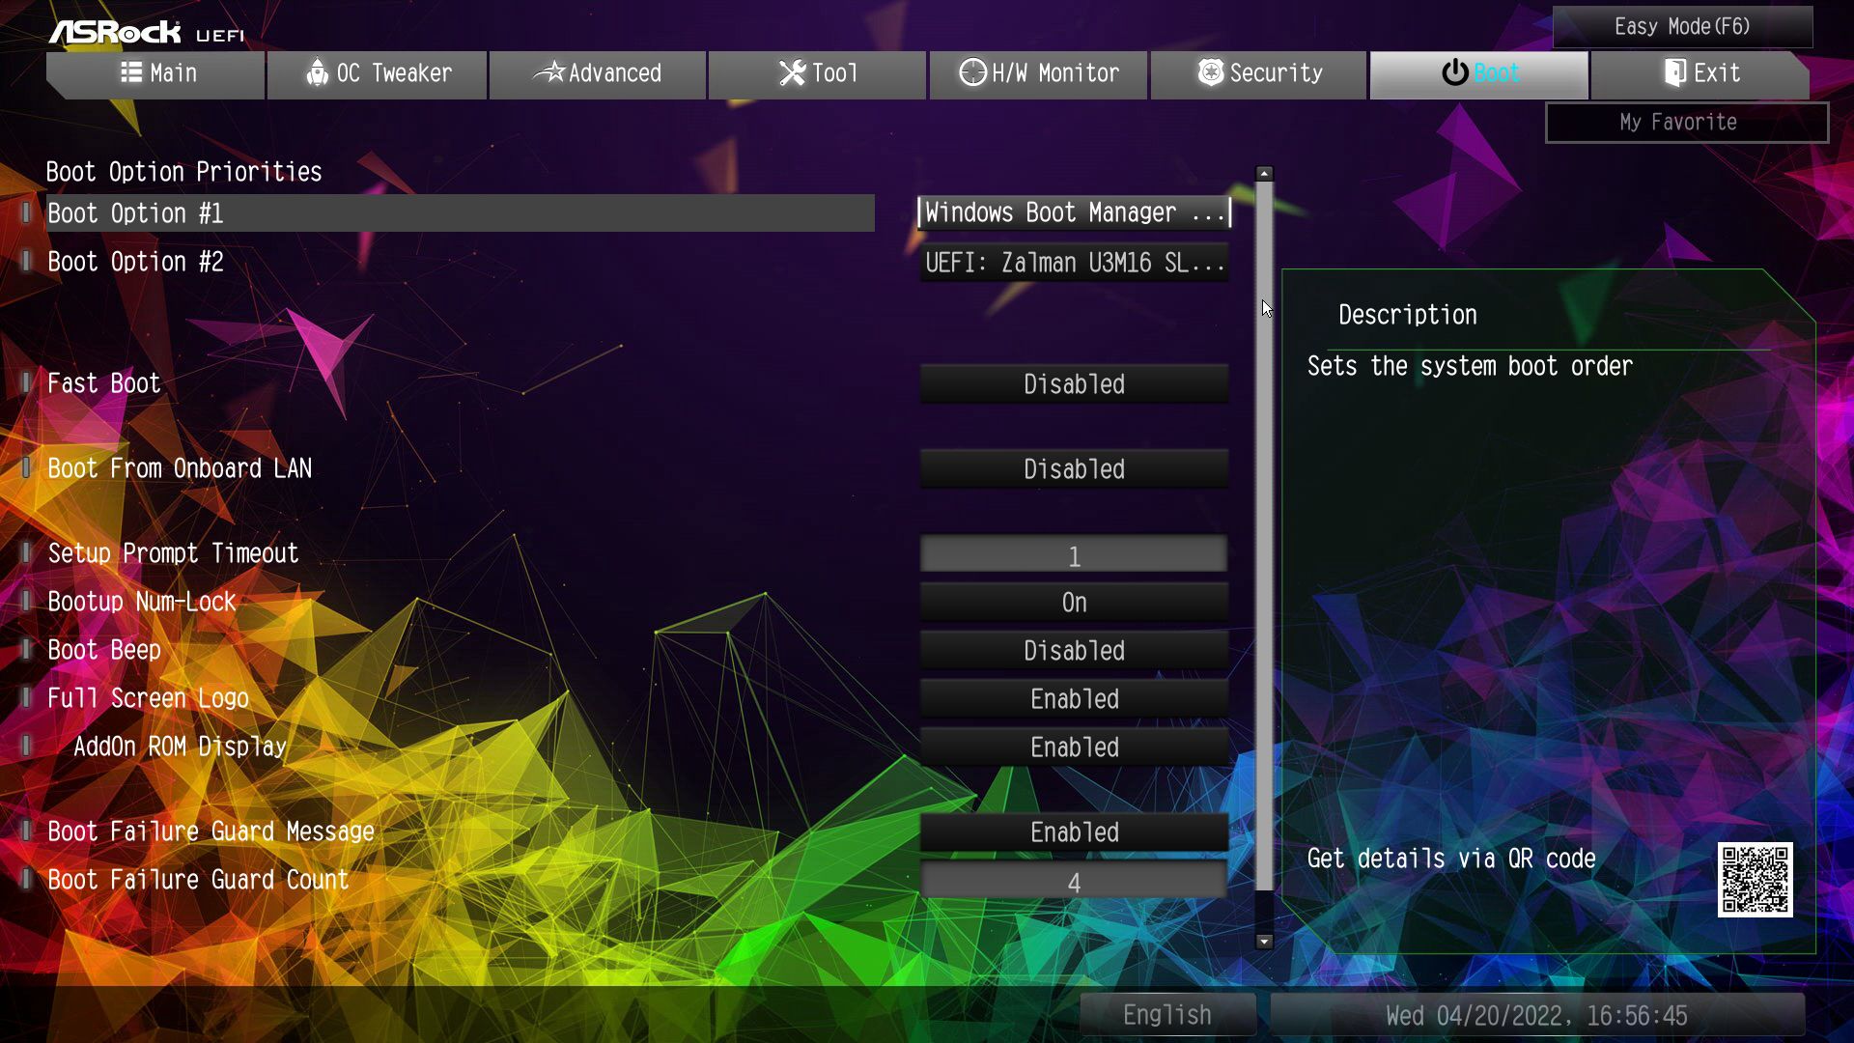Click the Exit door icon
The image size is (1854, 1043).
coord(1675,72)
